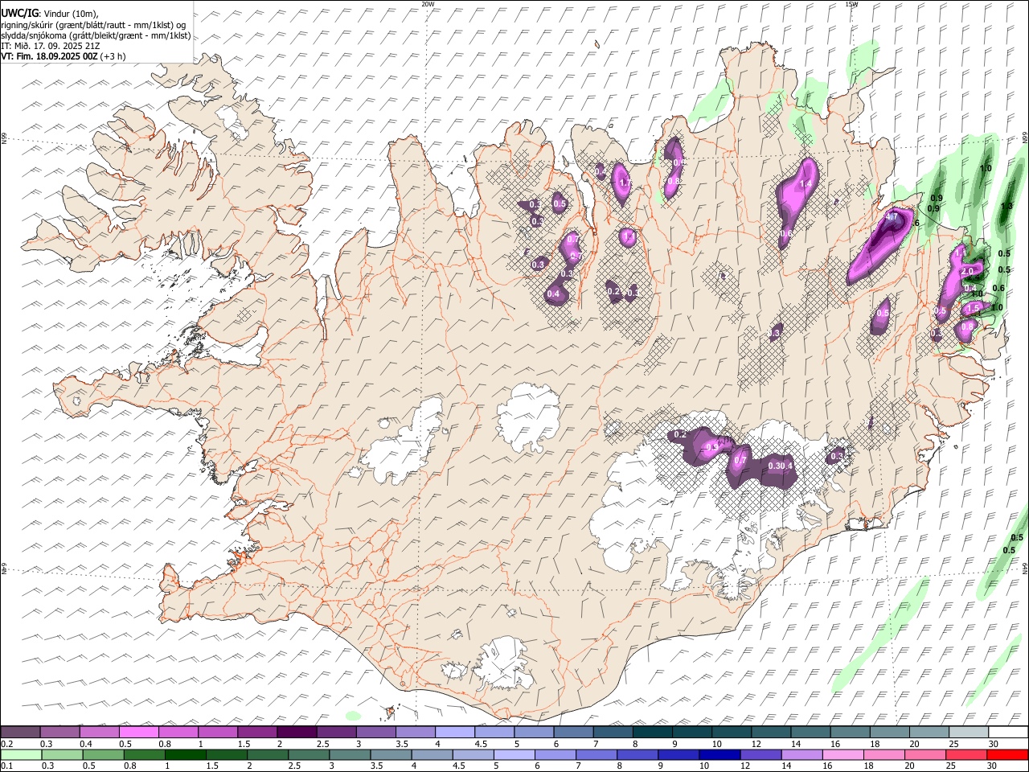
Task: Click the 'slydda/snjókoma' legend description line
Action: click(x=96, y=35)
